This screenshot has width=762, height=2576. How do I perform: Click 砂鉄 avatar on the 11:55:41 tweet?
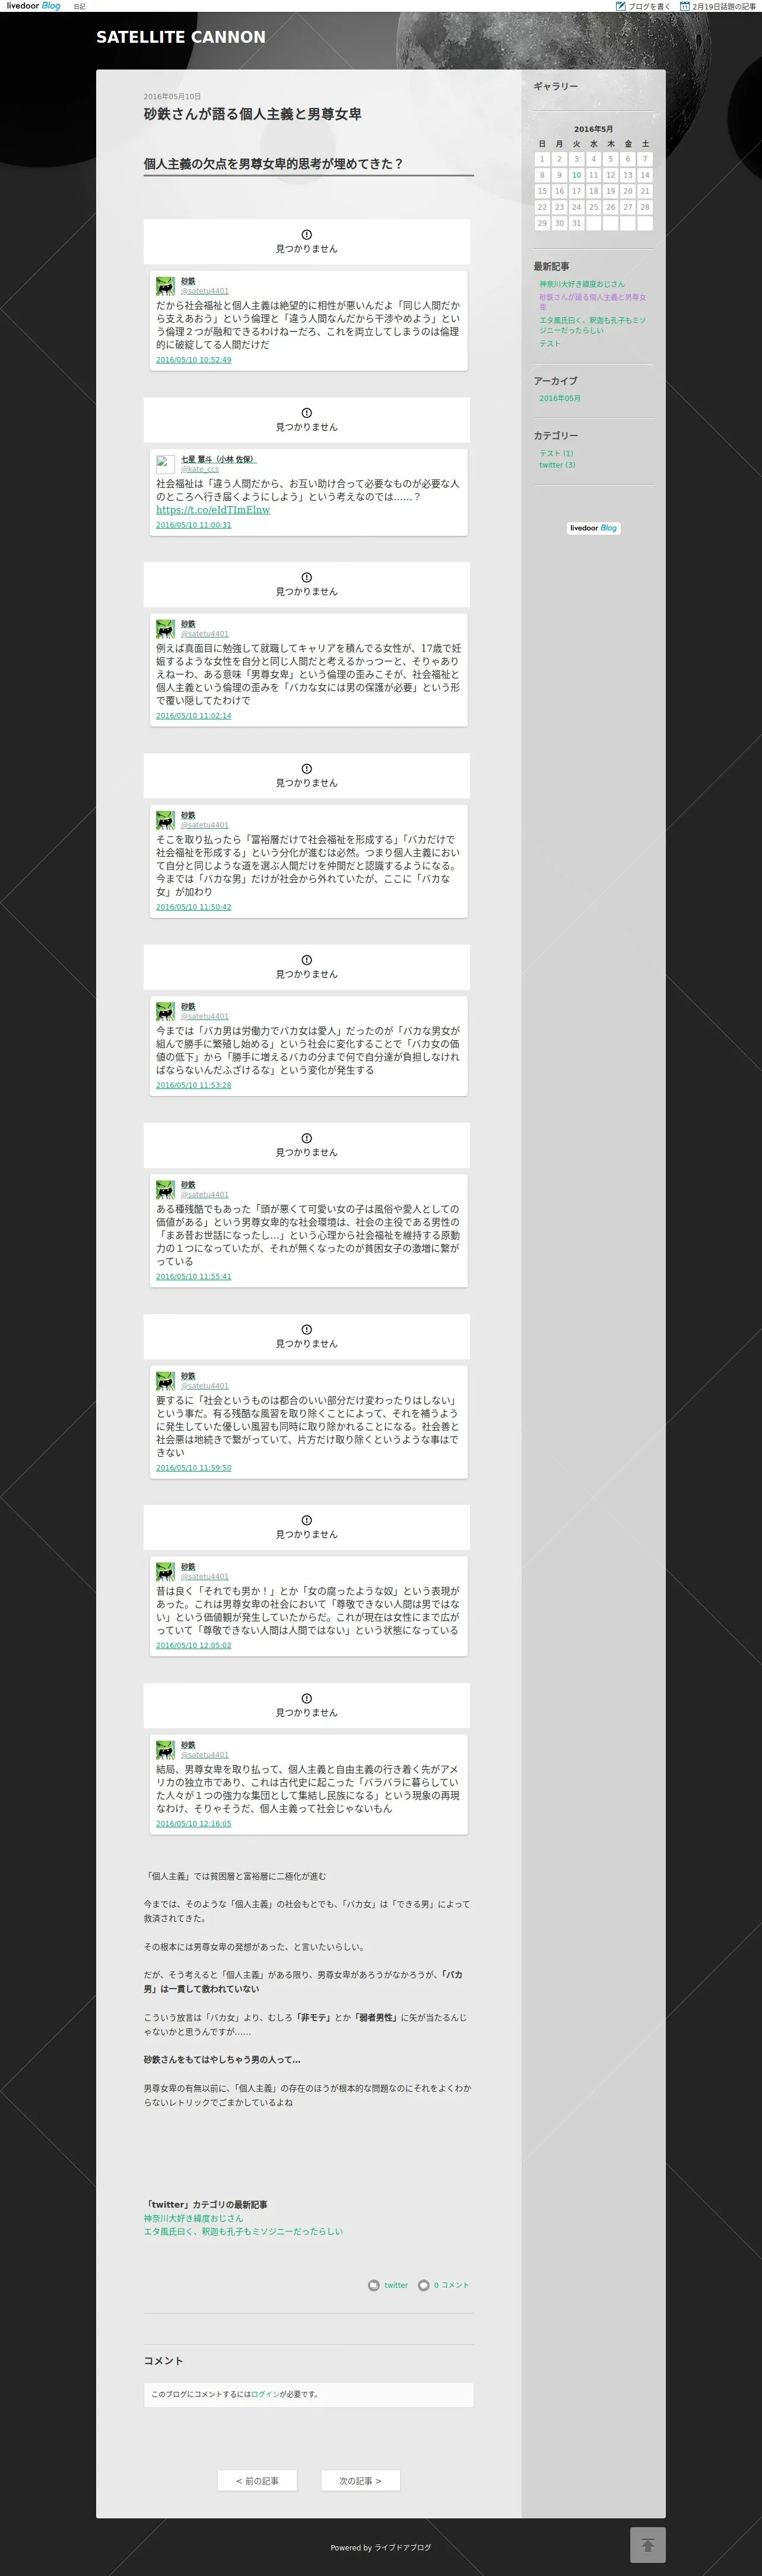(166, 1189)
